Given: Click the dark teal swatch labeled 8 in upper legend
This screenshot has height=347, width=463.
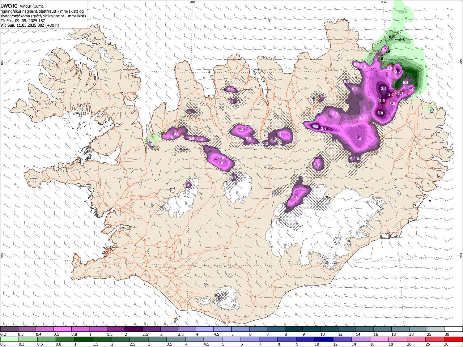Looking at the screenshot, I should (x=293, y=329).
